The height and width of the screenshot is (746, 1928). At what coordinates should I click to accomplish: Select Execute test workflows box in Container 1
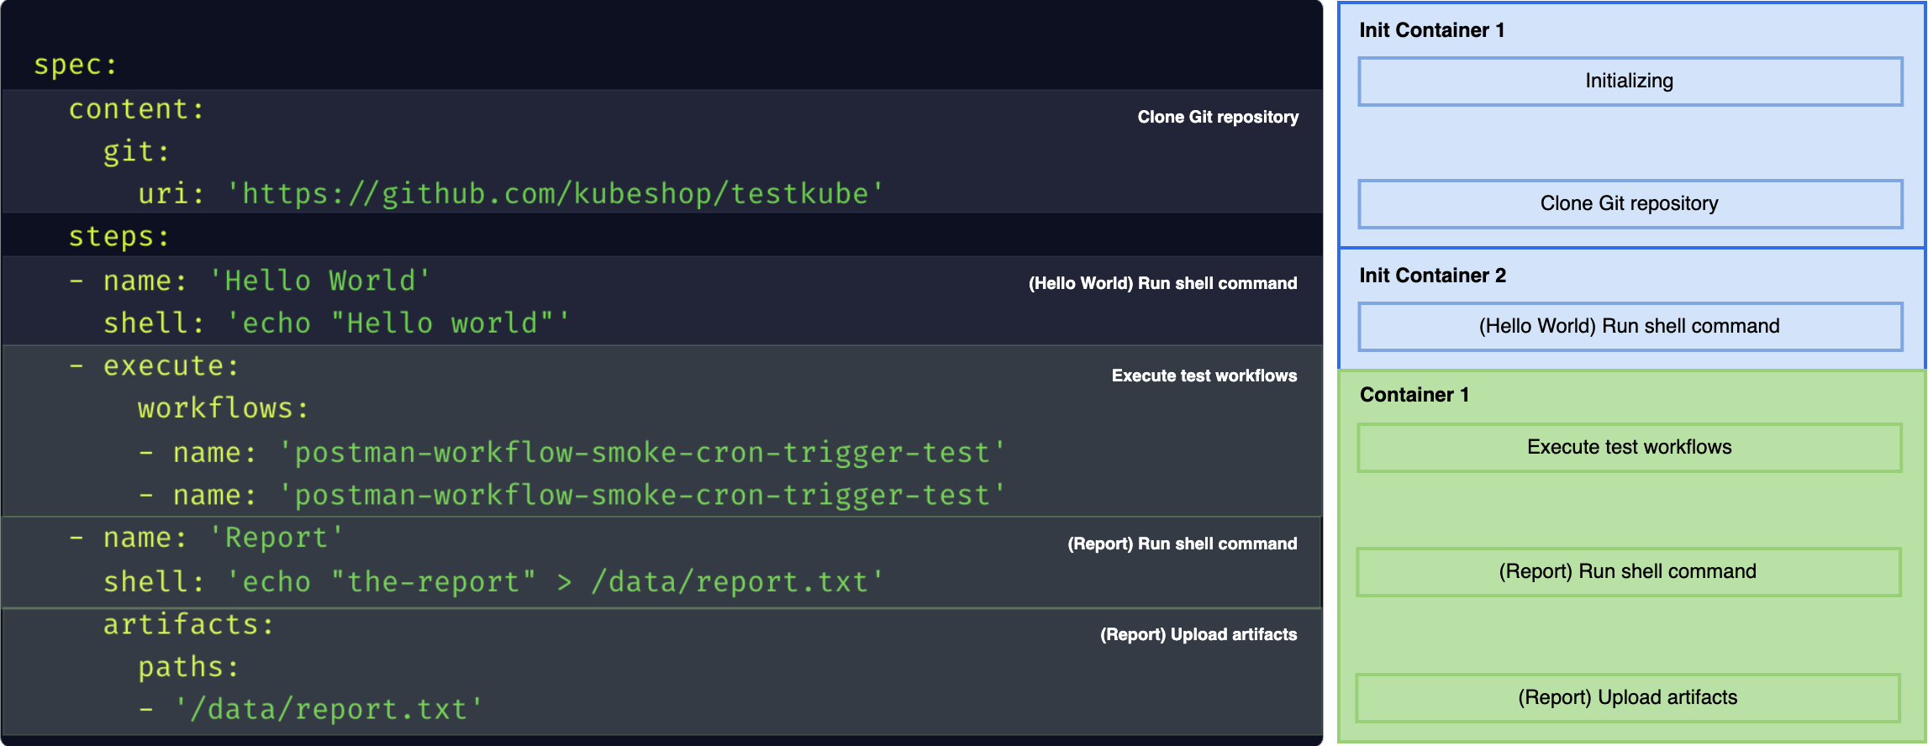point(1630,448)
